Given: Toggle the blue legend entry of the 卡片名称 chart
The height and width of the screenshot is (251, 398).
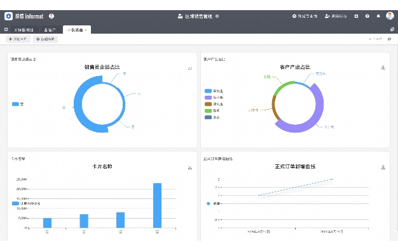Looking at the screenshot, I should click(x=26, y=203).
